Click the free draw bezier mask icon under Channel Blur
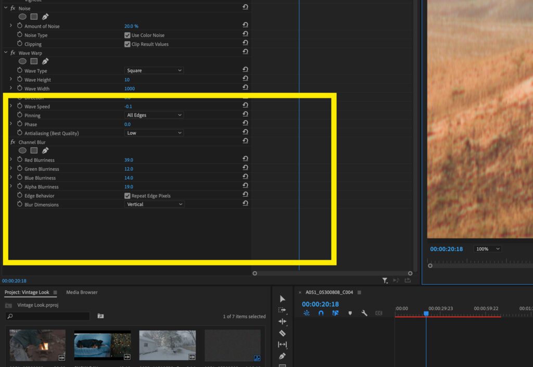The width and height of the screenshot is (533, 367). [45, 150]
